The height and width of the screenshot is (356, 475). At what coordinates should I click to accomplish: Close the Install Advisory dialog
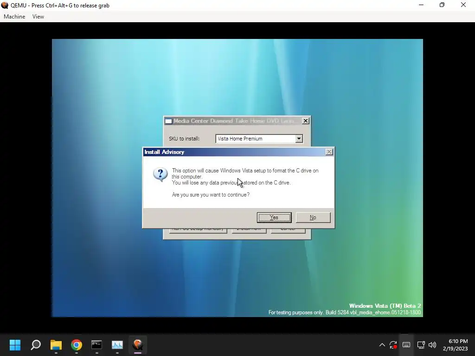(x=329, y=152)
